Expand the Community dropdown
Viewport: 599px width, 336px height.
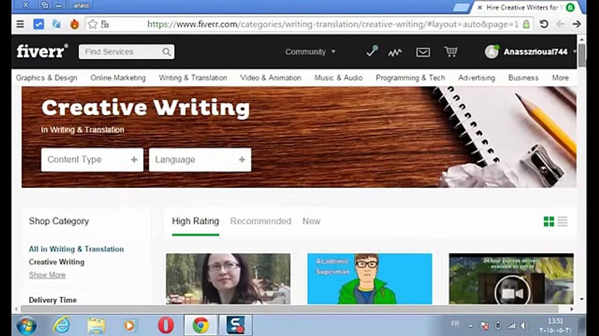click(310, 52)
